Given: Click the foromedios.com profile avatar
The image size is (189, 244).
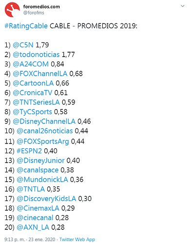Looking at the screenshot, I should [x=12, y=10].
